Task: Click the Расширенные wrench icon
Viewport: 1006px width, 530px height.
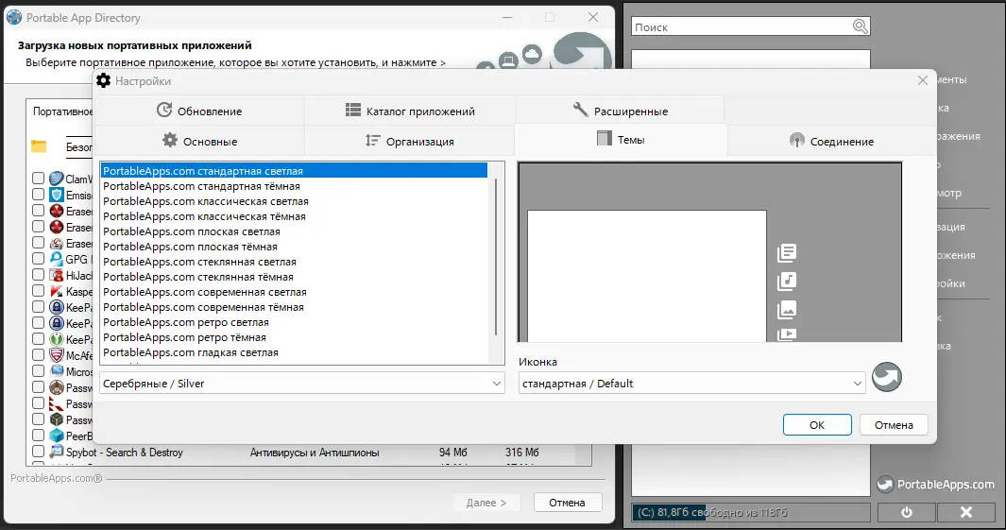Action: [580, 110]
